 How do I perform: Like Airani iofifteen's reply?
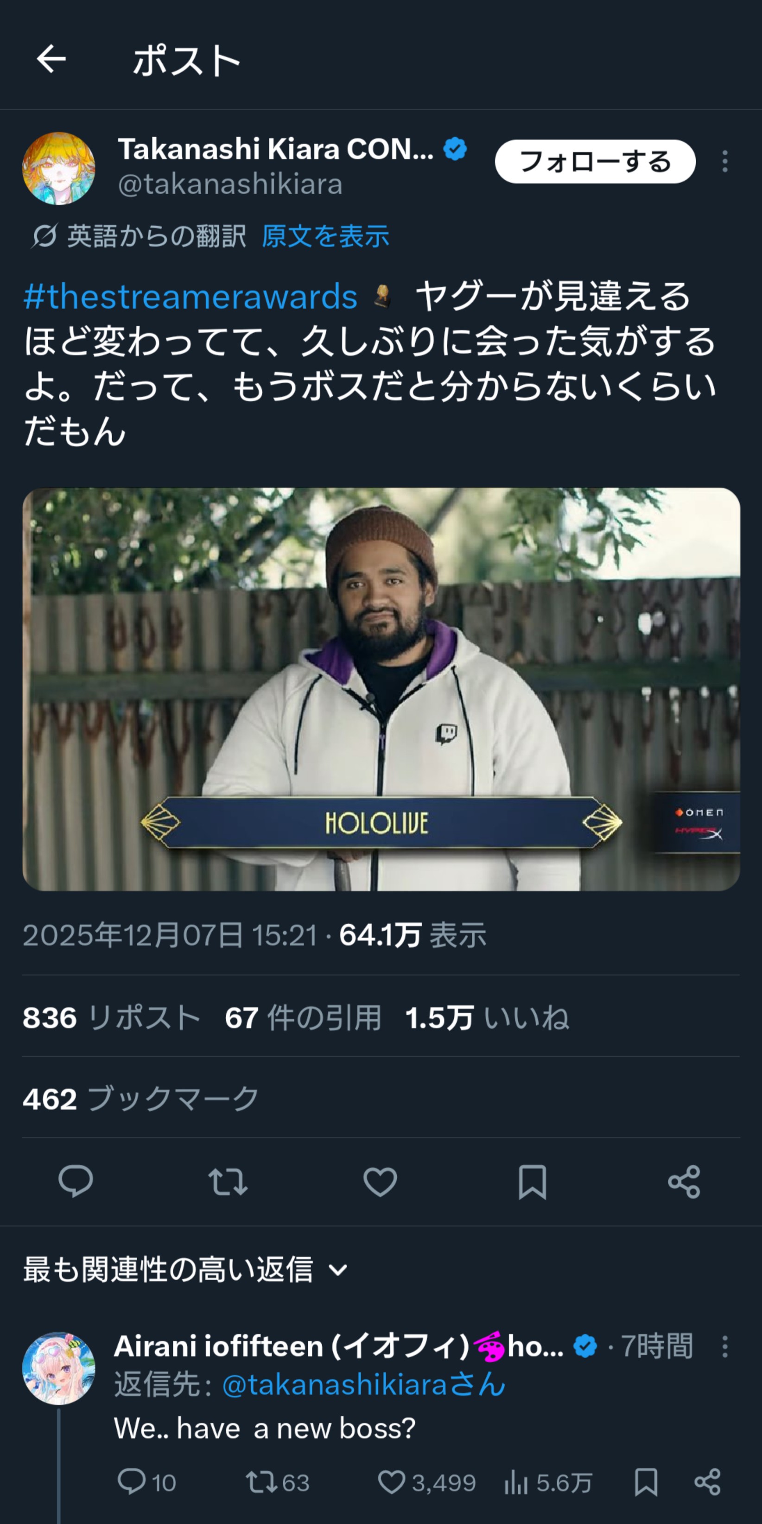point(426,1482)
